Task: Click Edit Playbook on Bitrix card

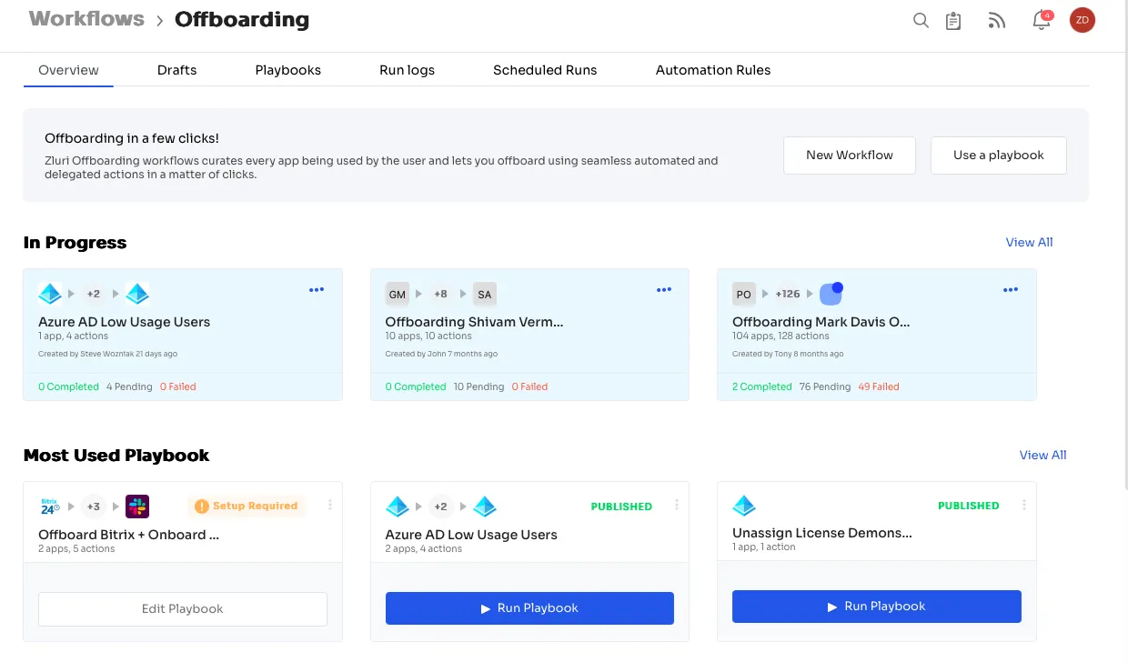Action: pyautogui.click(x=182, y=608)
